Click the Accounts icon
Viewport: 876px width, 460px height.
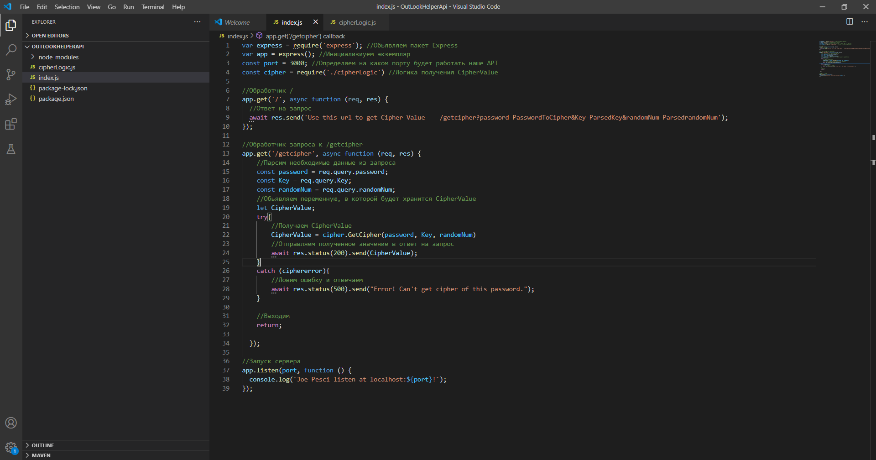11,423
